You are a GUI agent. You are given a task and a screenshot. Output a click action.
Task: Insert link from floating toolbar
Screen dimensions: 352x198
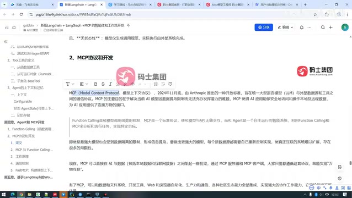pyautogui.click(x=125, y=84)
